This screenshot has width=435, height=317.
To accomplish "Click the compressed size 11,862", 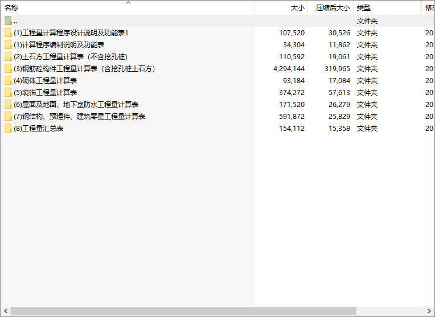I will coord(339,44).
